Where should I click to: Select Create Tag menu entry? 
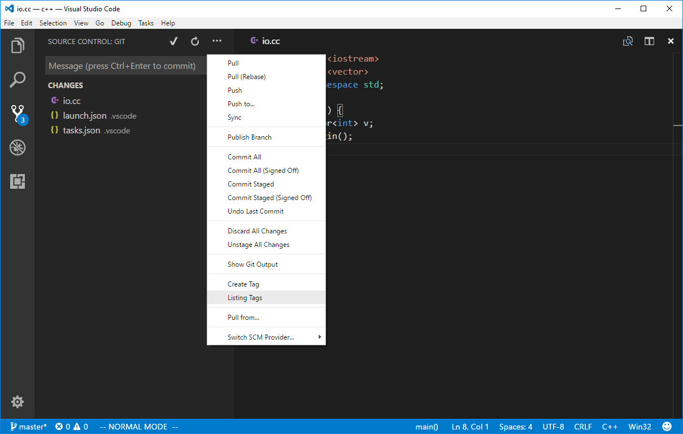coord(266,284)
